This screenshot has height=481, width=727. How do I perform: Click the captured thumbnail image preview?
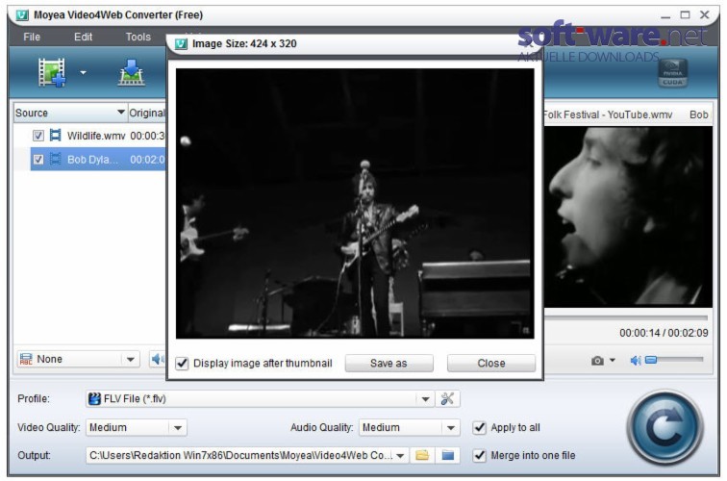pos(355,204)
